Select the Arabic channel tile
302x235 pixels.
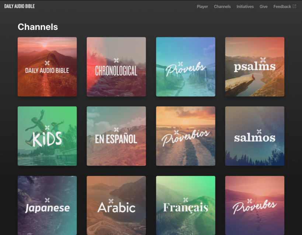point(116,205)
